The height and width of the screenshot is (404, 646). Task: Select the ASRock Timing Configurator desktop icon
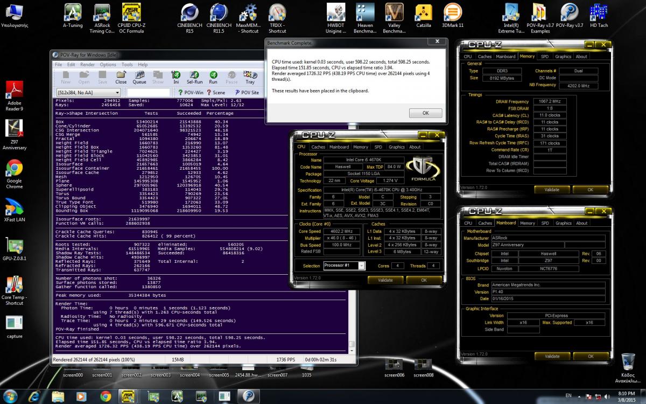(102, 19)
